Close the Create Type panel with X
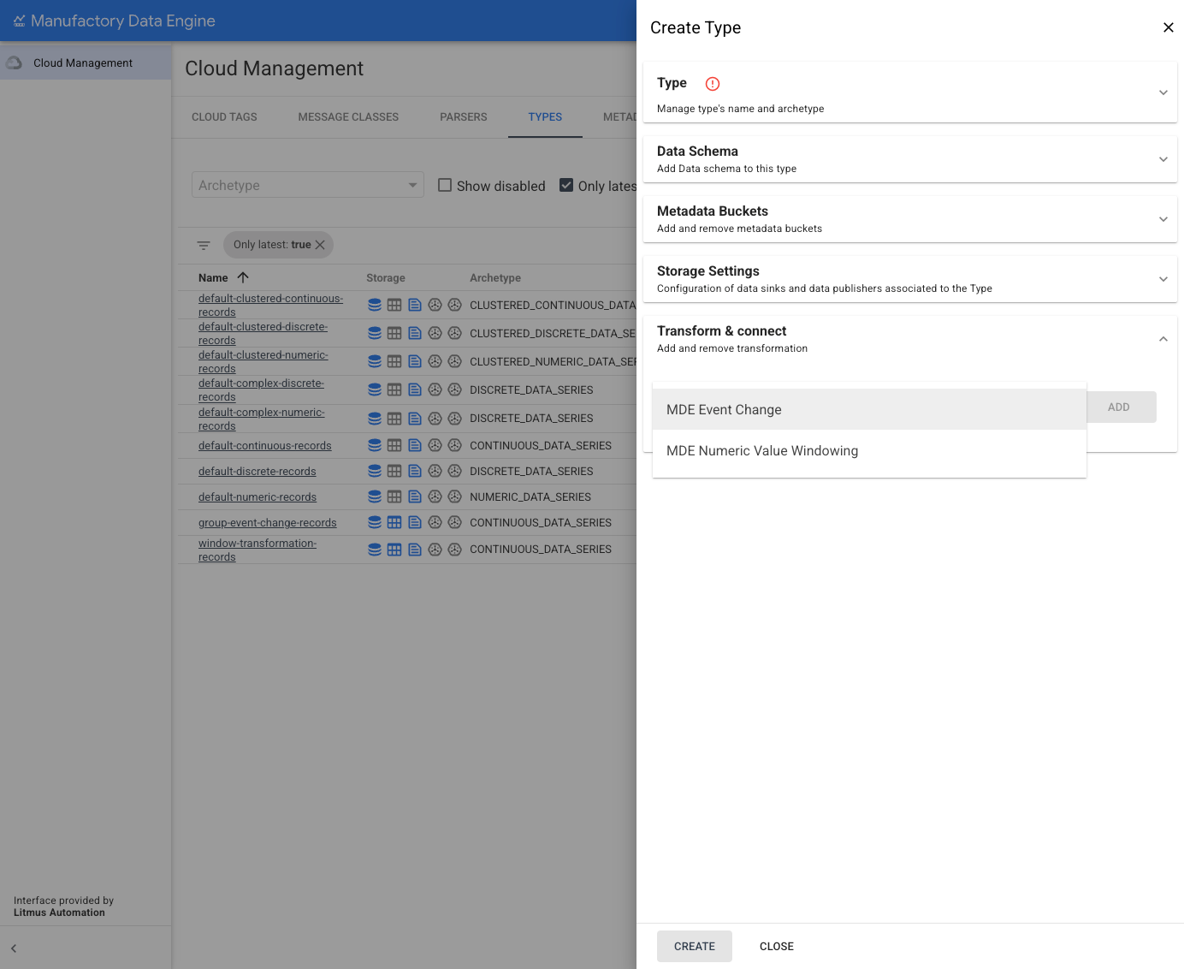The width and height of the screenshot is (1184, 969). click(1168, 27)
